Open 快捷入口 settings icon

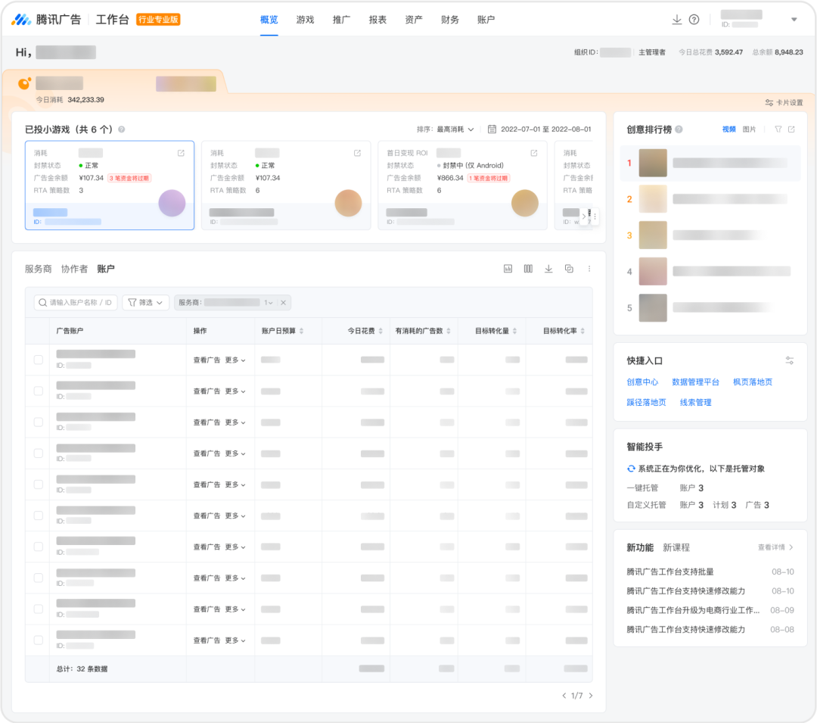point(790,360)
